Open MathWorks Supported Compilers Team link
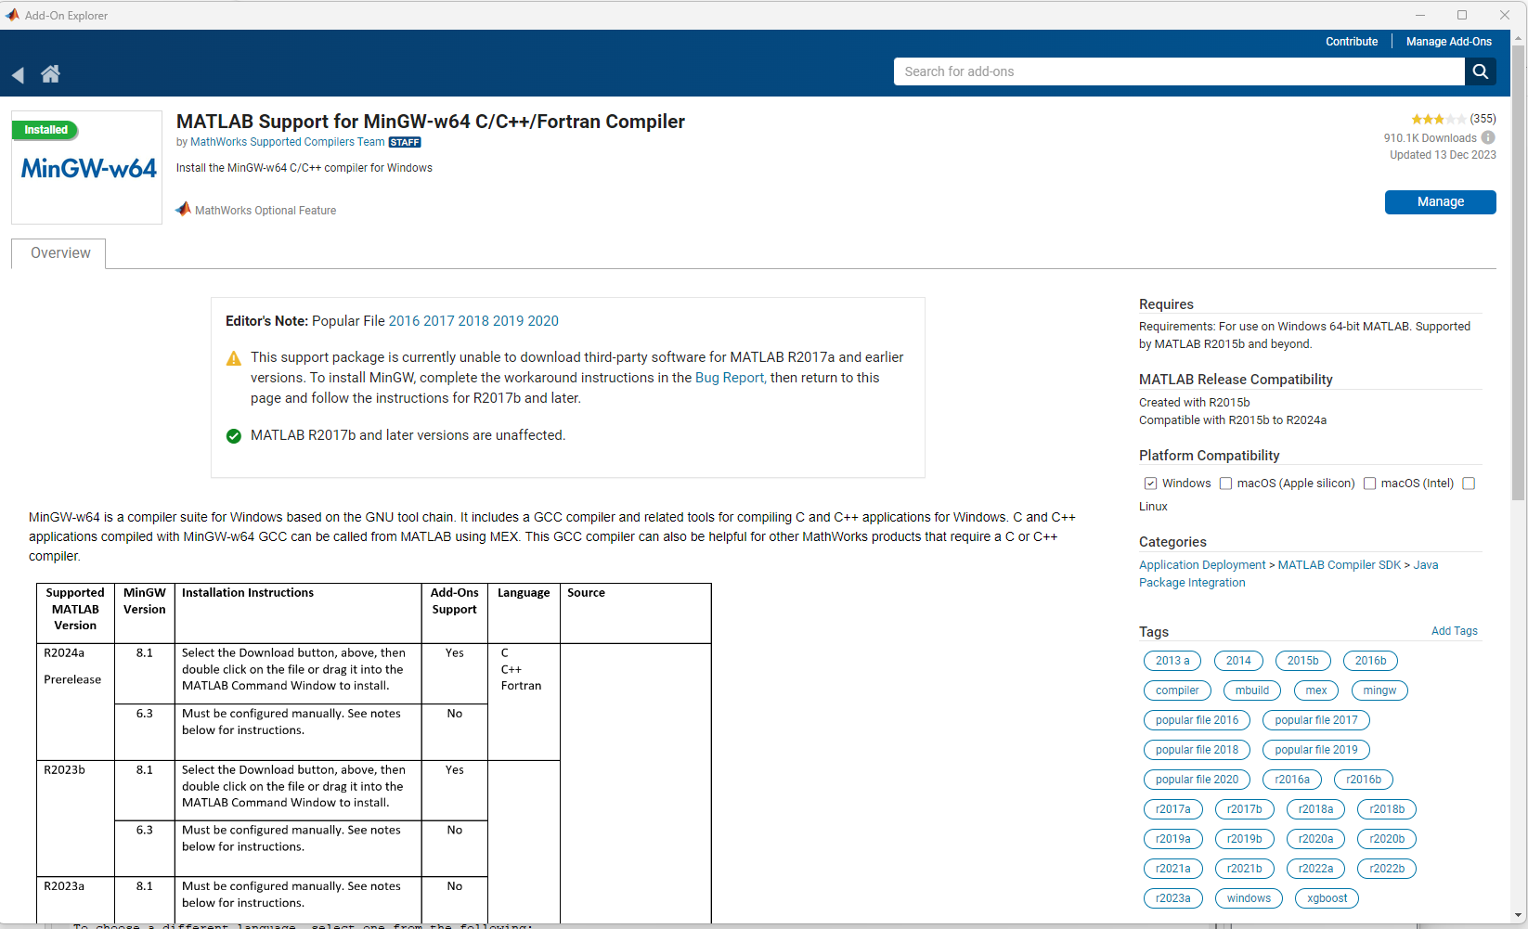Viewport: 1528px width, 929px height. click(x=287, y=142)
